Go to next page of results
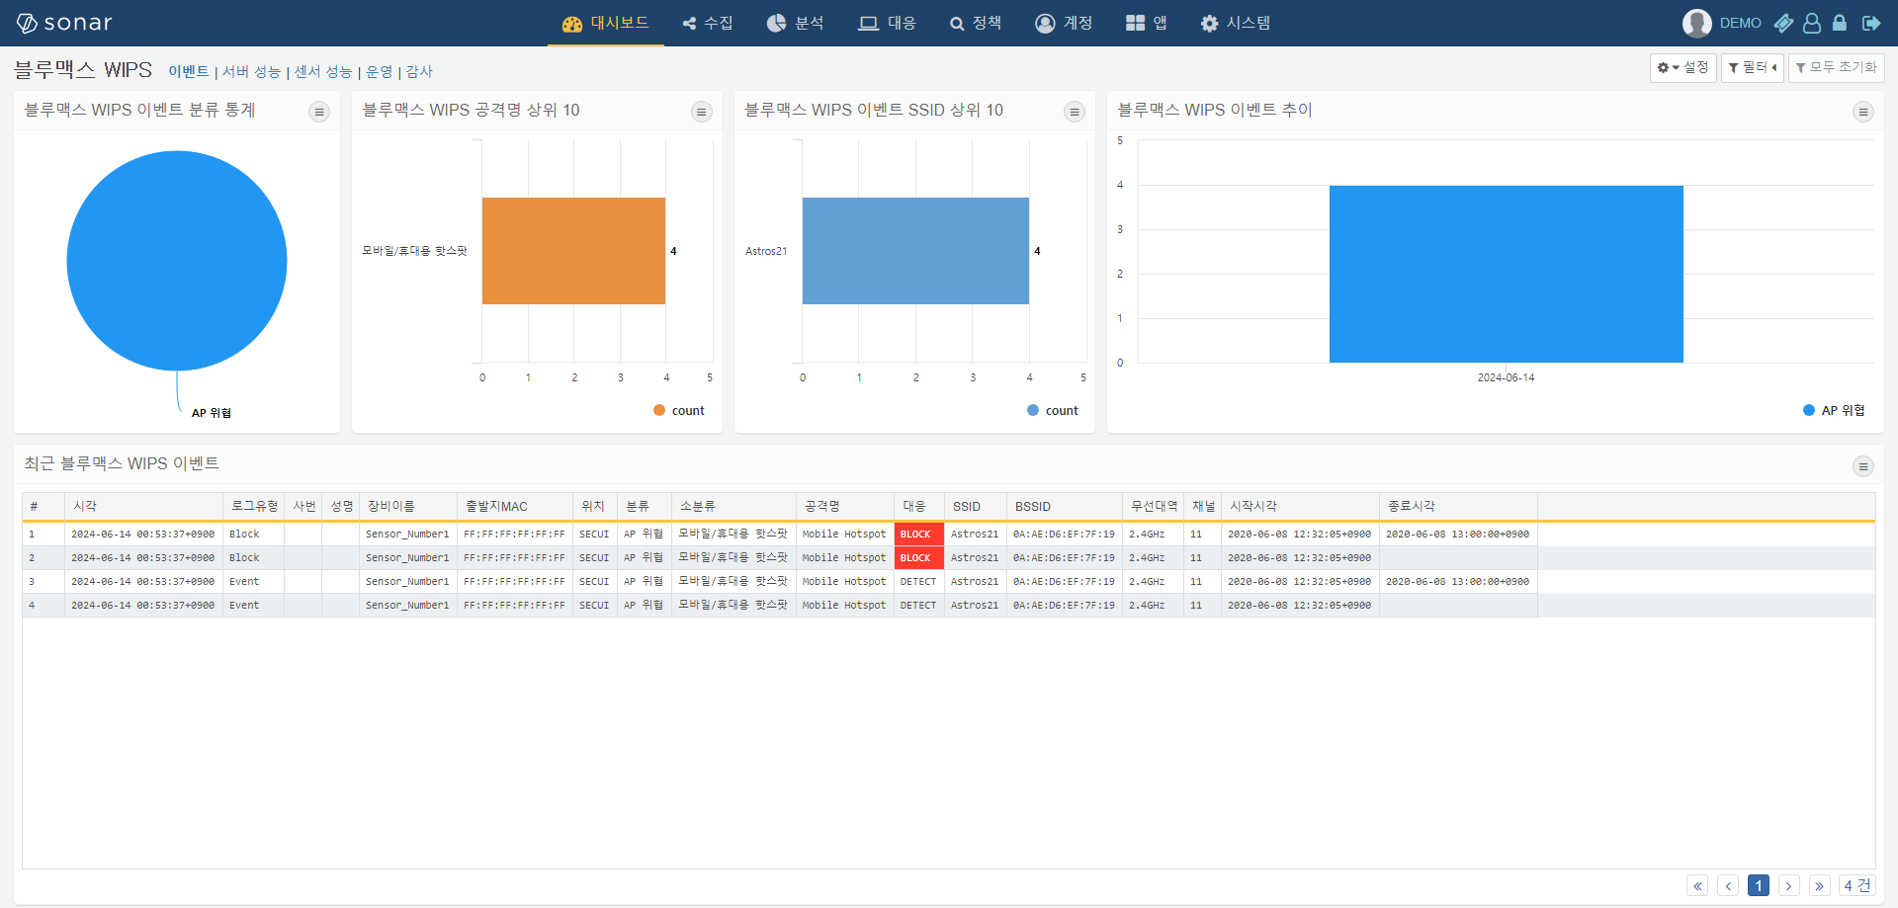The height and width of the screenshot is (908, 1898). pyautogui.click(x=1789, y=885)
